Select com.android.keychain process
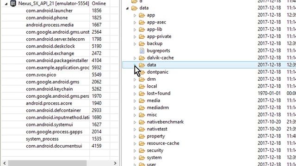This screenshot has width=296, height=166. [49, 89]
